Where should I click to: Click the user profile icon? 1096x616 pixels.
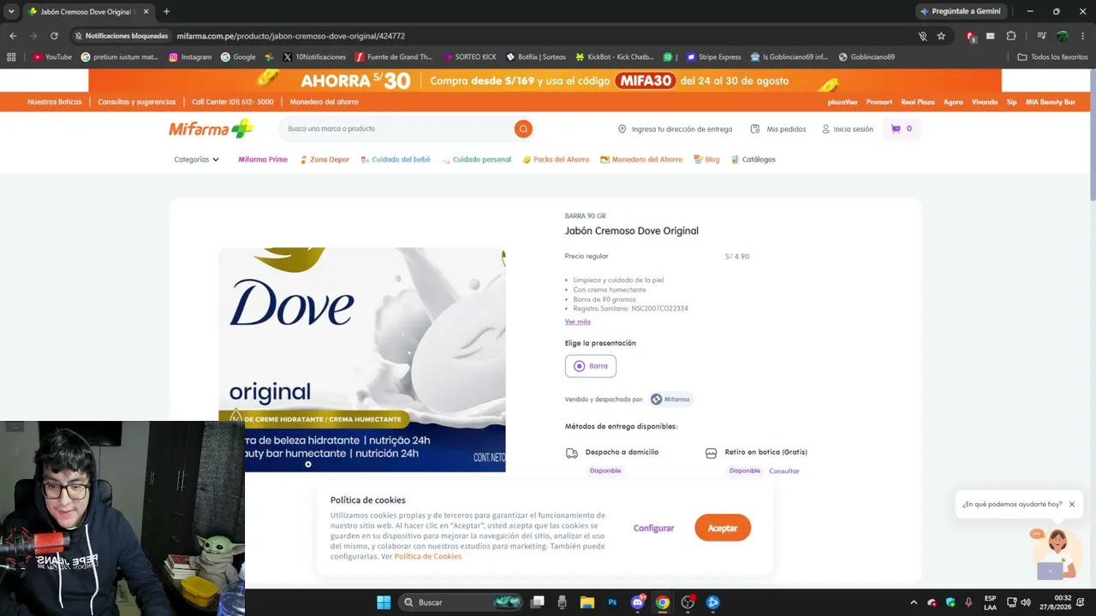(x=826, y=129)
